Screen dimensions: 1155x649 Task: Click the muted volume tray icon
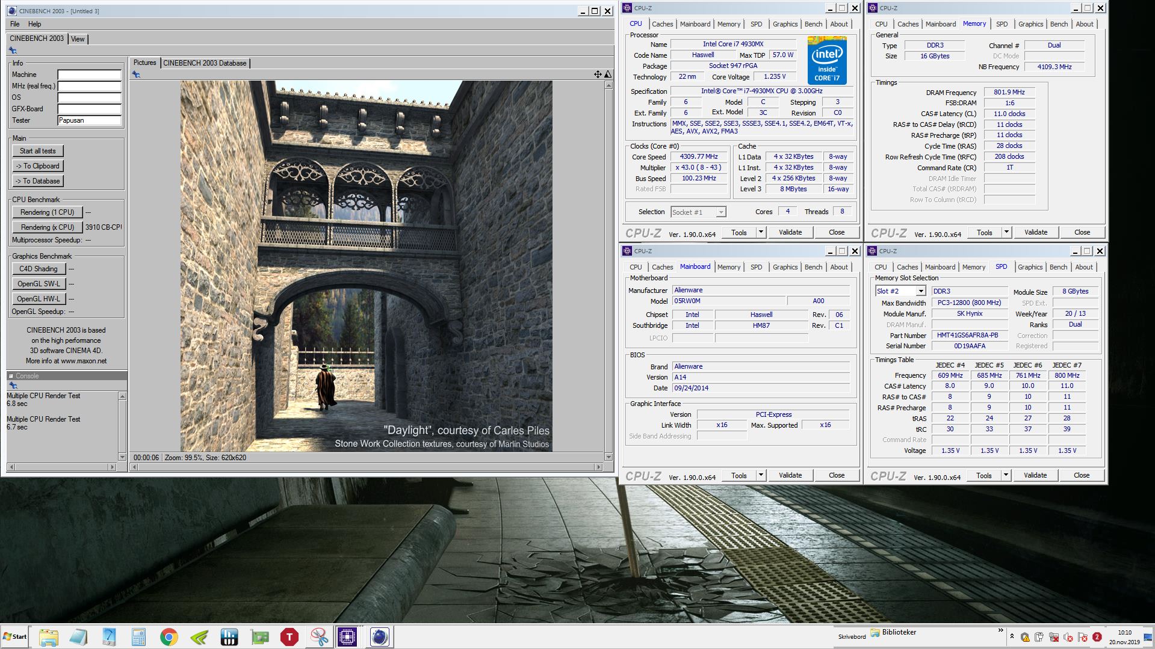tap(1068, 637)
